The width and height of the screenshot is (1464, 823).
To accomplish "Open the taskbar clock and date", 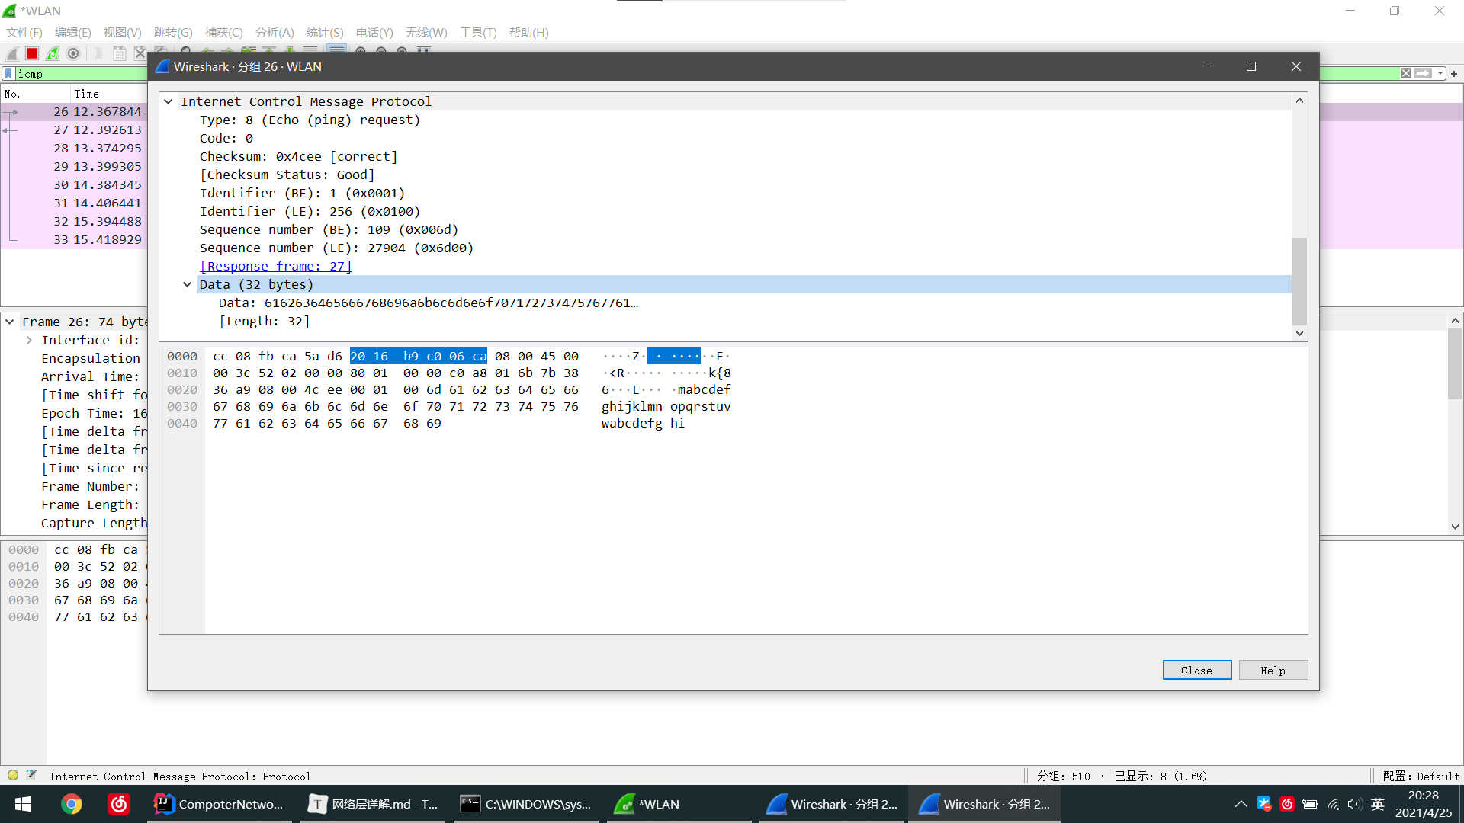I will 1423,804.
